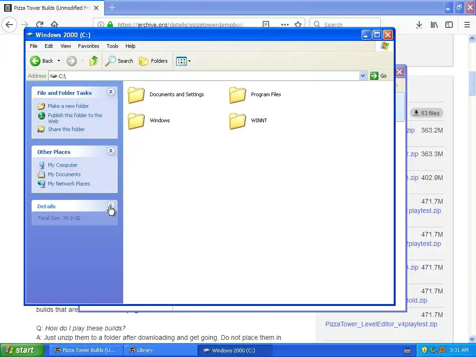476x357 pixels.
Task: Go to My Network Places
Action: pyautogui.click(x=69, y=184)
